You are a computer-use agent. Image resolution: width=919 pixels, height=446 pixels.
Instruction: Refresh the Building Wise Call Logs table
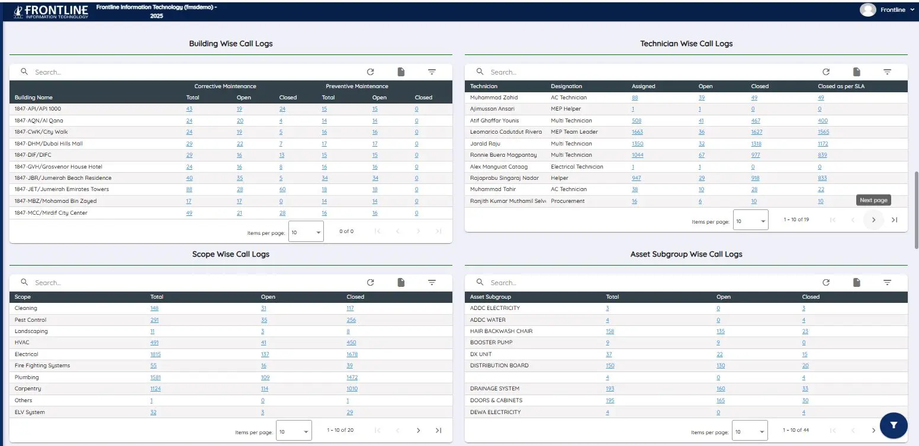[370, 72]
